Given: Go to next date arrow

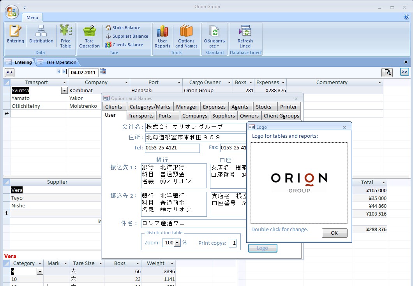Looking at the screenshot, I should coord(64,72).
